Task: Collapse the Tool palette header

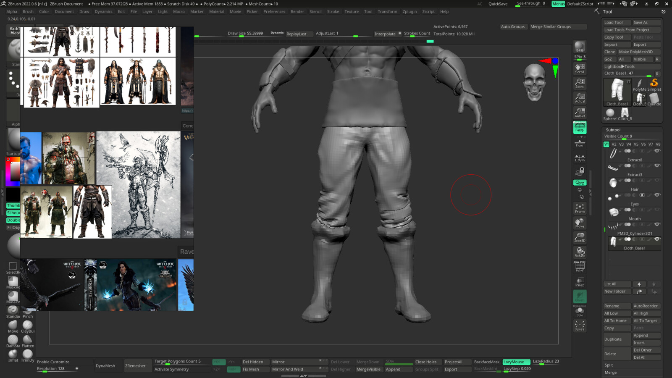Action: point(608,12)
